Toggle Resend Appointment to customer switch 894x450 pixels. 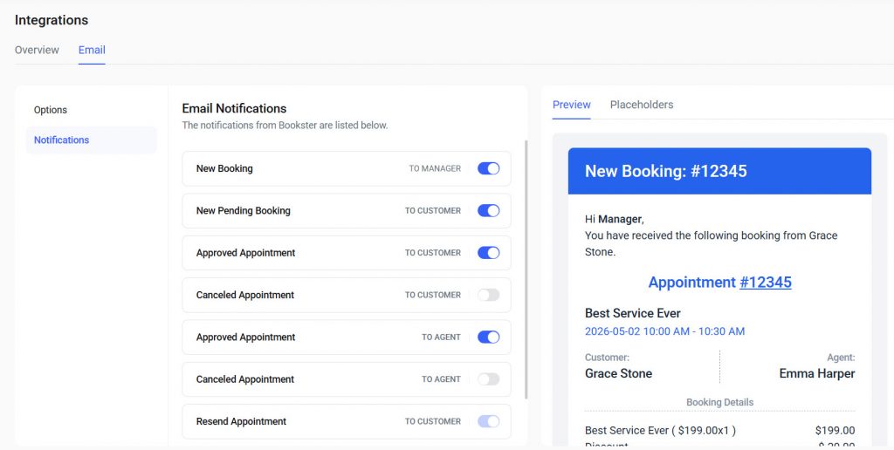(x=488, y=421)
